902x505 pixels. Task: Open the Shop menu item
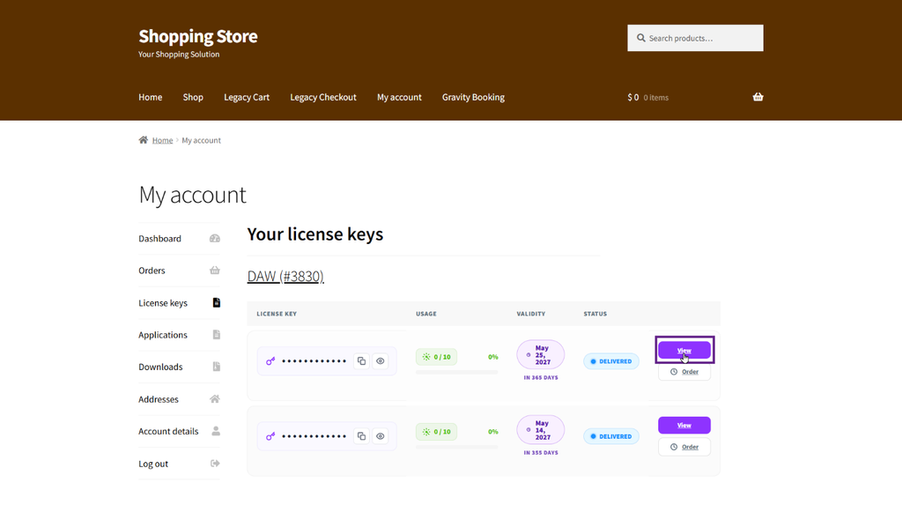coord(193,97)
